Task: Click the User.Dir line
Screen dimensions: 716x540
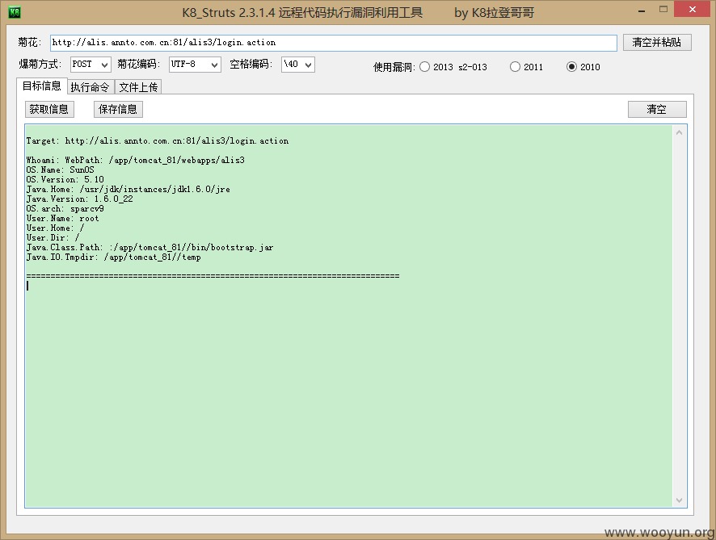Action: (x=53, y=237)
